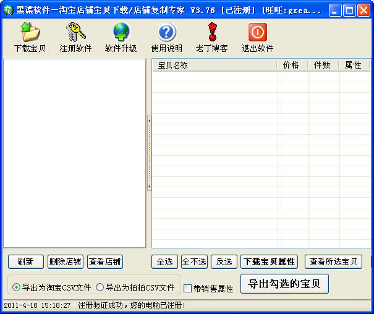Viewport: 374px width, 314px height.
Task: Click the status bar message 注册验证成功
Action: [132, 305]
